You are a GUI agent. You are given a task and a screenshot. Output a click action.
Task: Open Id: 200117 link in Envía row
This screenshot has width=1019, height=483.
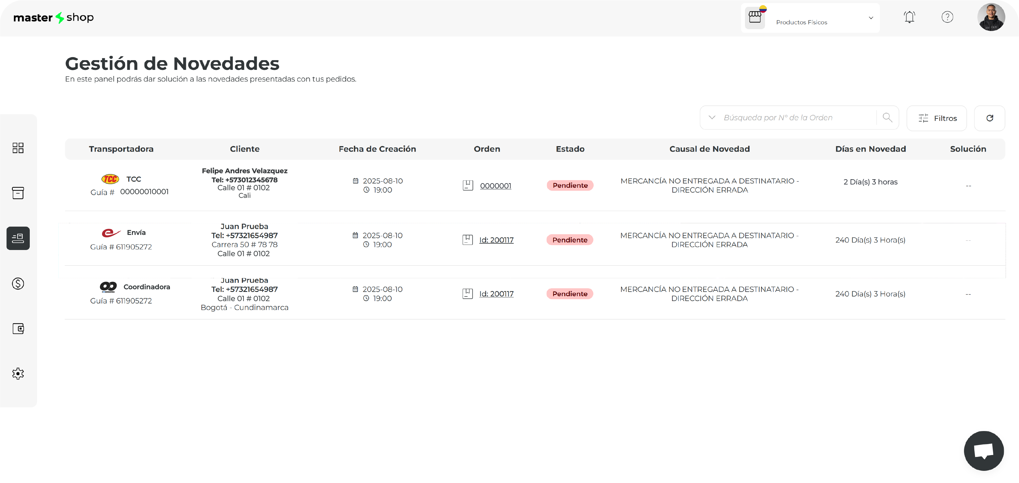496,240
